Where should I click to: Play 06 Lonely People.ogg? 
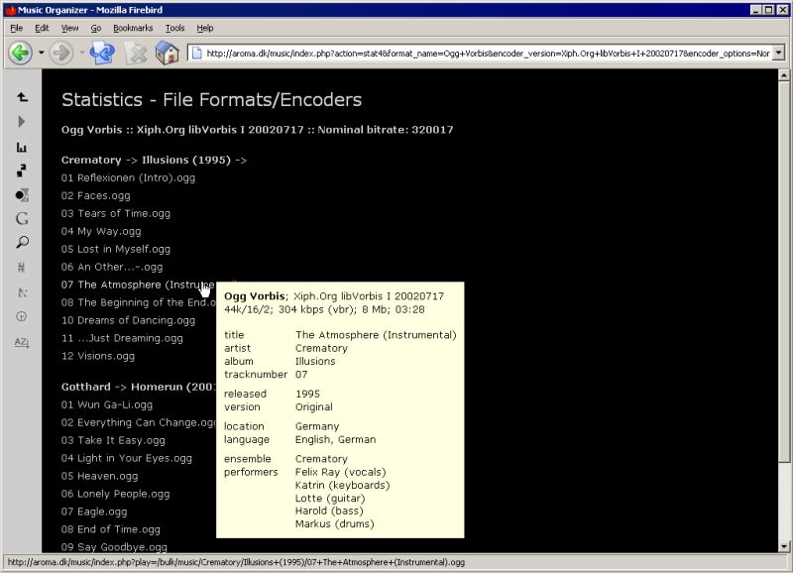[x=115, y=494]
